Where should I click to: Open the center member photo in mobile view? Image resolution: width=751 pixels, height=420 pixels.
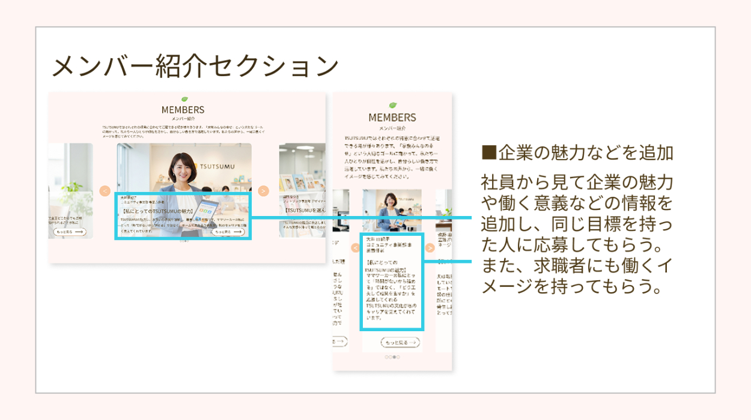392,210
